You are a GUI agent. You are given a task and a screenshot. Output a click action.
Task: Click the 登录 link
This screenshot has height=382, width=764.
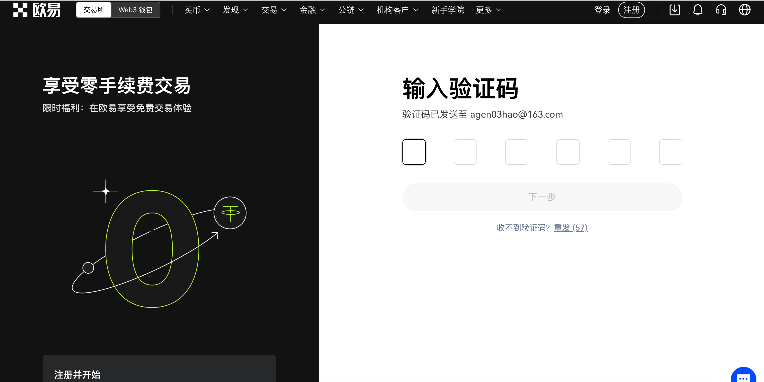click(602, 10)
